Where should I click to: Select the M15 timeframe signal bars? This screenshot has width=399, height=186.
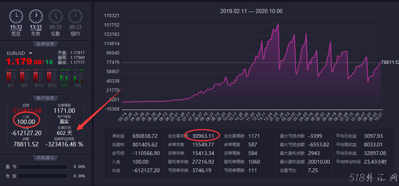(x=38, y=76)
